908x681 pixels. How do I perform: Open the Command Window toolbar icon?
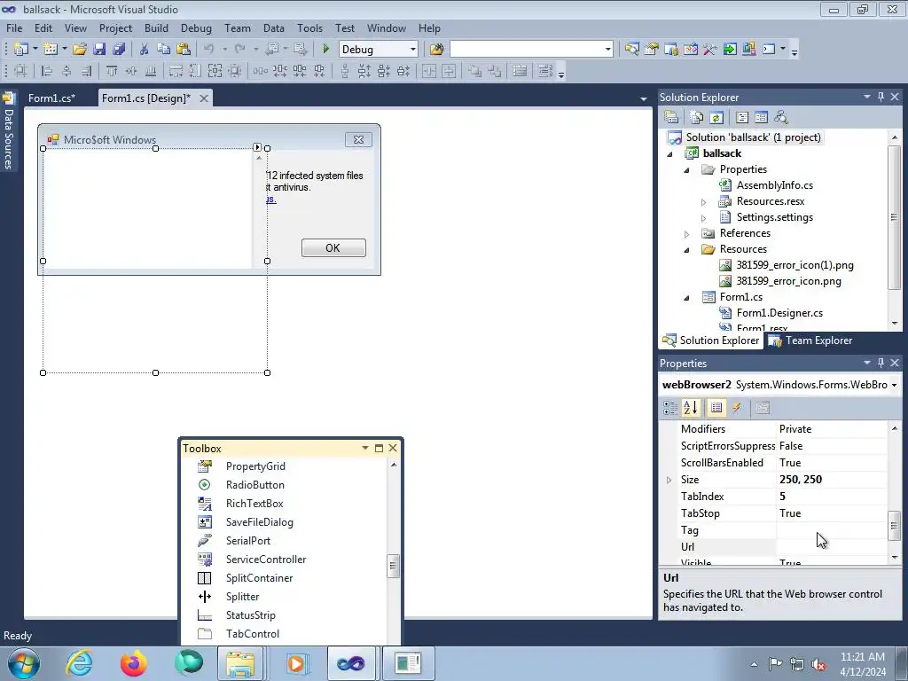tap(769, 50)
